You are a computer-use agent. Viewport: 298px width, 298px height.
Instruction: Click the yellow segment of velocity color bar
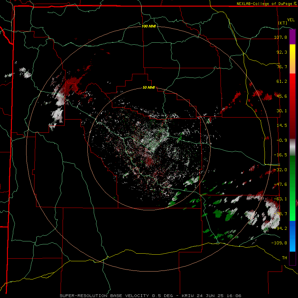click(x=292, y=52)
